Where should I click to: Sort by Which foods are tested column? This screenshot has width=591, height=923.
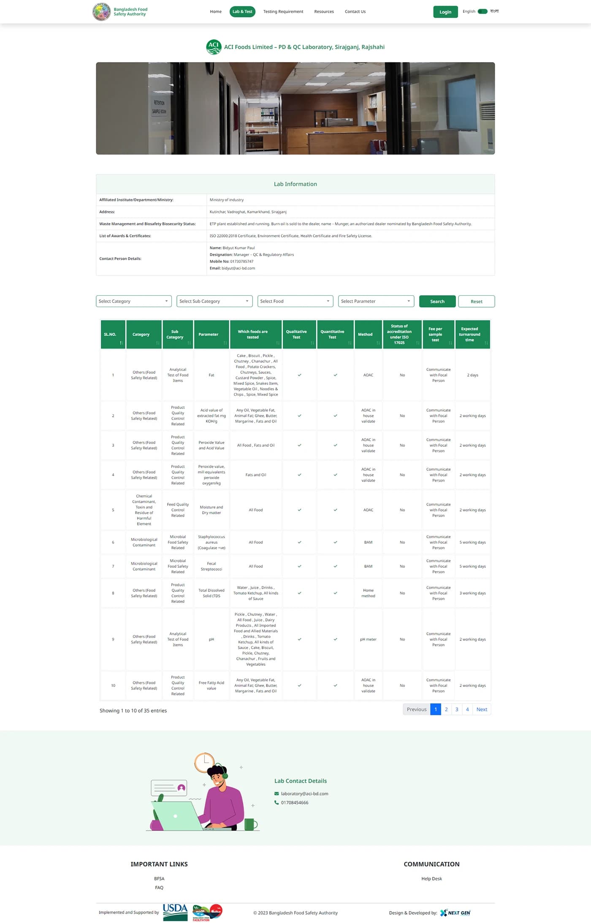point(278,343)
